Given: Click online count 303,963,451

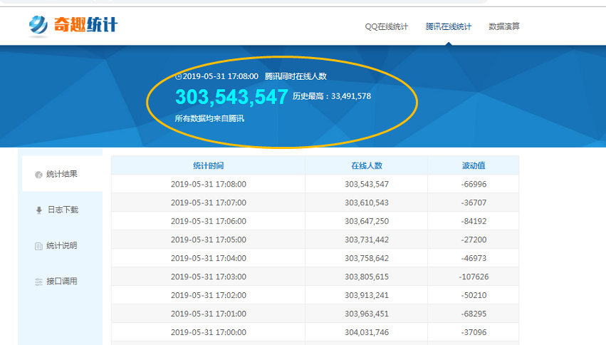Looking at the screenshot, I should point(367,314).
